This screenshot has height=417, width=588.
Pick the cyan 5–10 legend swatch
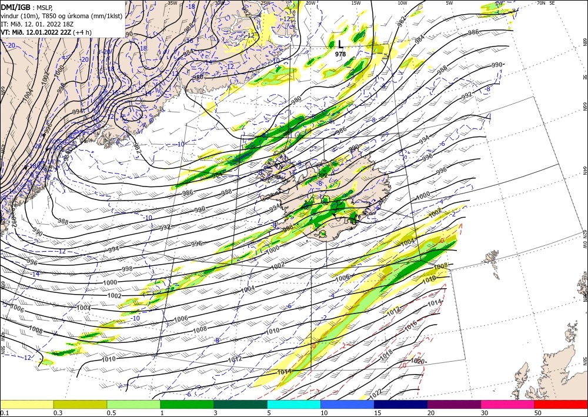coord(294,404)
